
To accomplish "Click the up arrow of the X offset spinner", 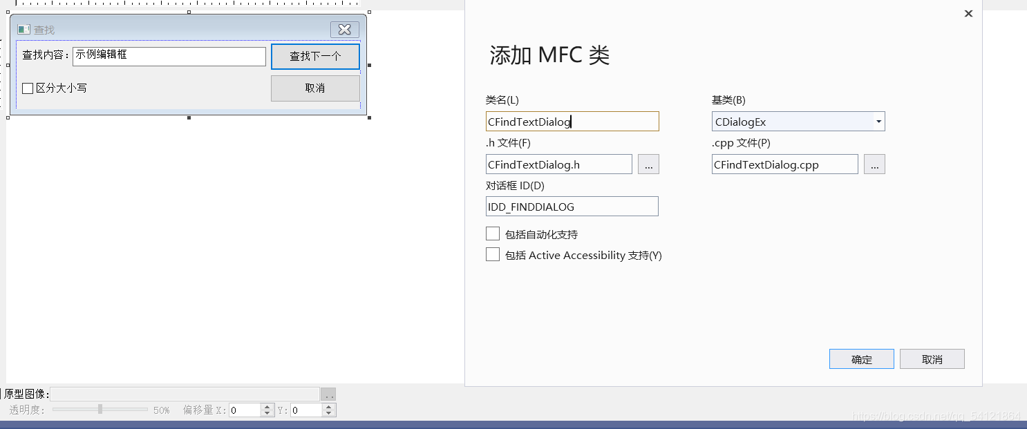I will 267,406.
